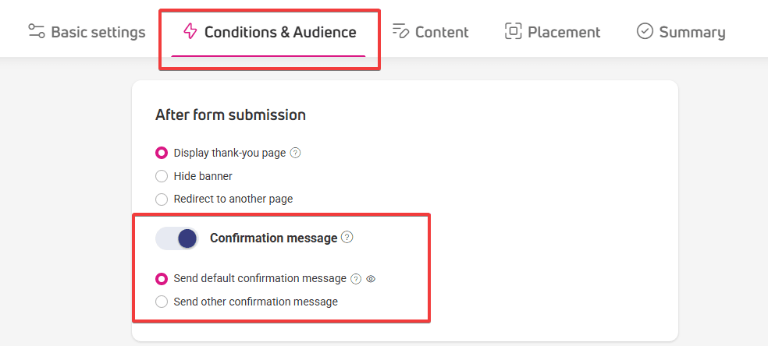Preview default confirmation message via eye icon
This screenshot has height=346, width=768.
(x=371, y=279)
